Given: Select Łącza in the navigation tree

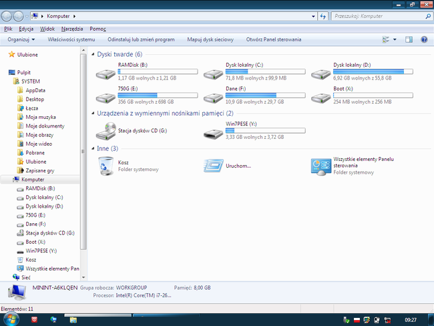Looking at the screenshot, I should (x=32, y=108).
